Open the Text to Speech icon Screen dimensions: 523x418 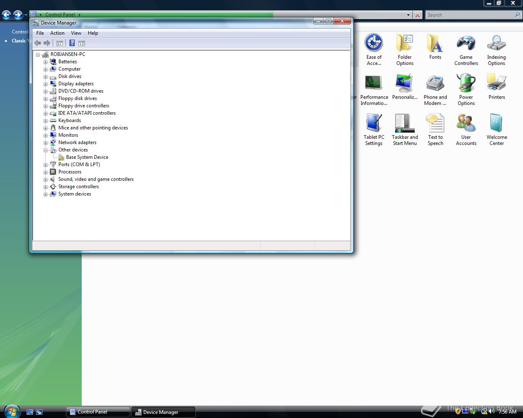coord(435,130)
